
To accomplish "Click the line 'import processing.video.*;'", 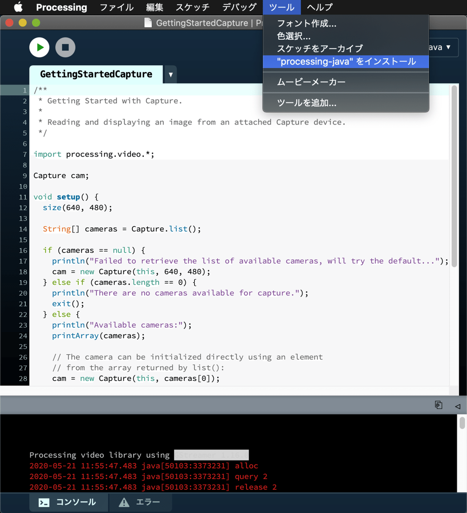I will click(x=94, y=155).
